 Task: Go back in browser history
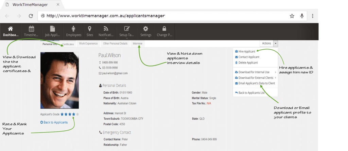pos(7,16)
